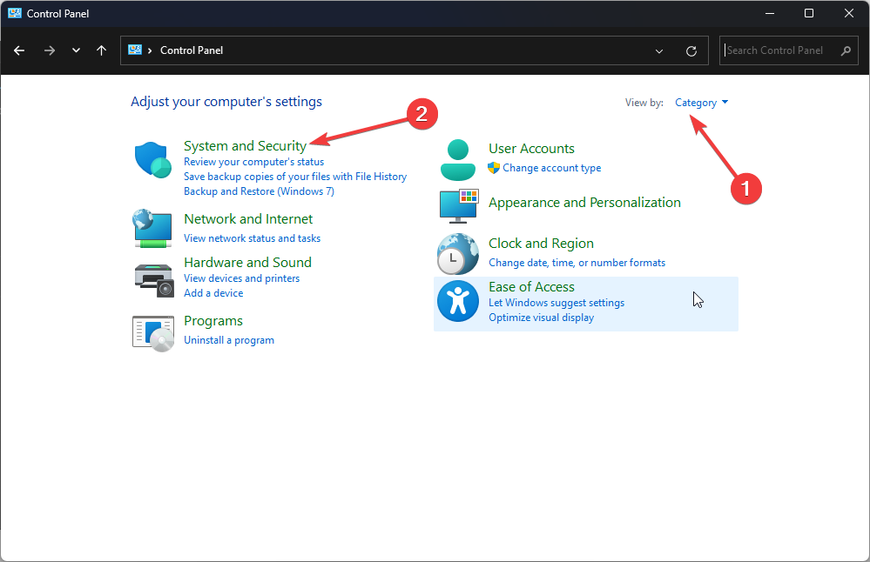Open the recent locations chevron
This screenshot has width=870, height=562.
point(76,50)
